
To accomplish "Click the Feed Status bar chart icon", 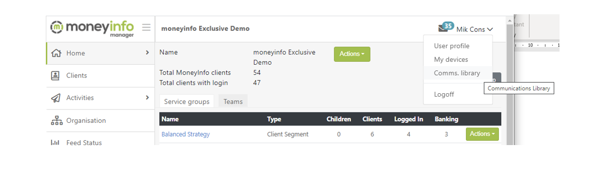I will (x=55, y=143).
